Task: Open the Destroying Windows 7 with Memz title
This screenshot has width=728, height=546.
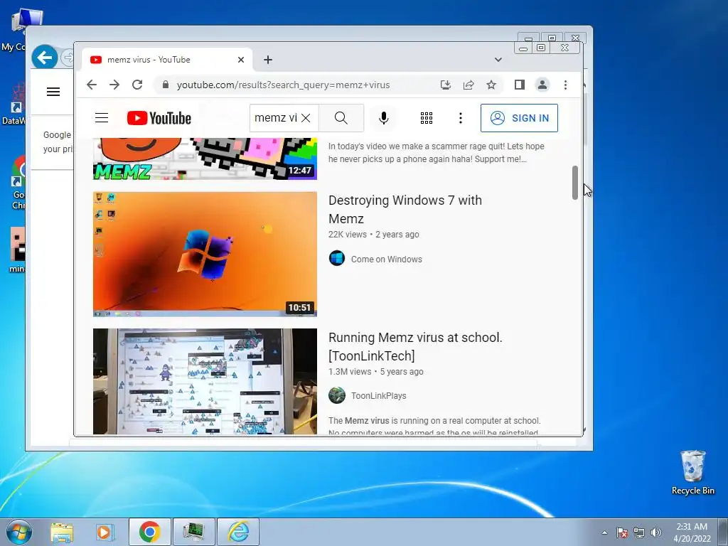Action: 405,210
